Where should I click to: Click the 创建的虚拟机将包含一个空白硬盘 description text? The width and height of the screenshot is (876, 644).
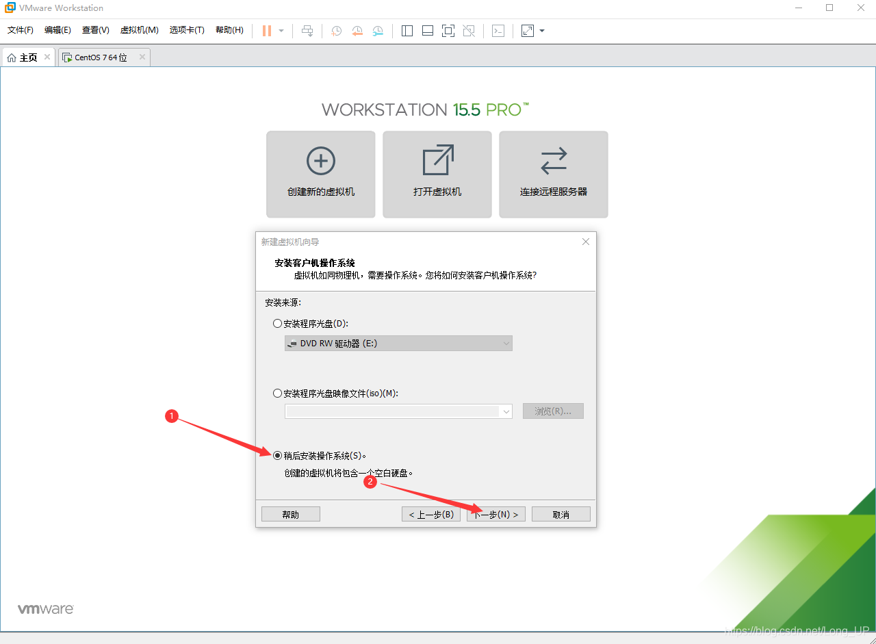point(349,473)
